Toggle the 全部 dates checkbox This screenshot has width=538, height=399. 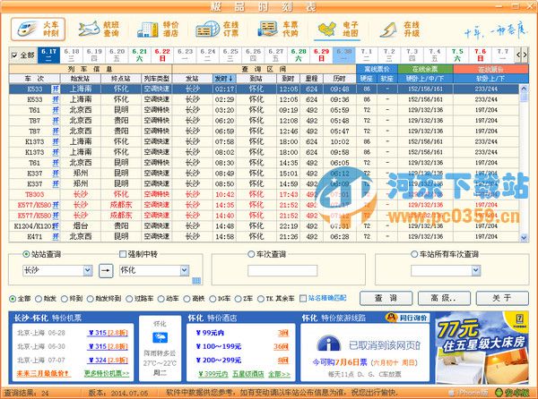[14, 55]
